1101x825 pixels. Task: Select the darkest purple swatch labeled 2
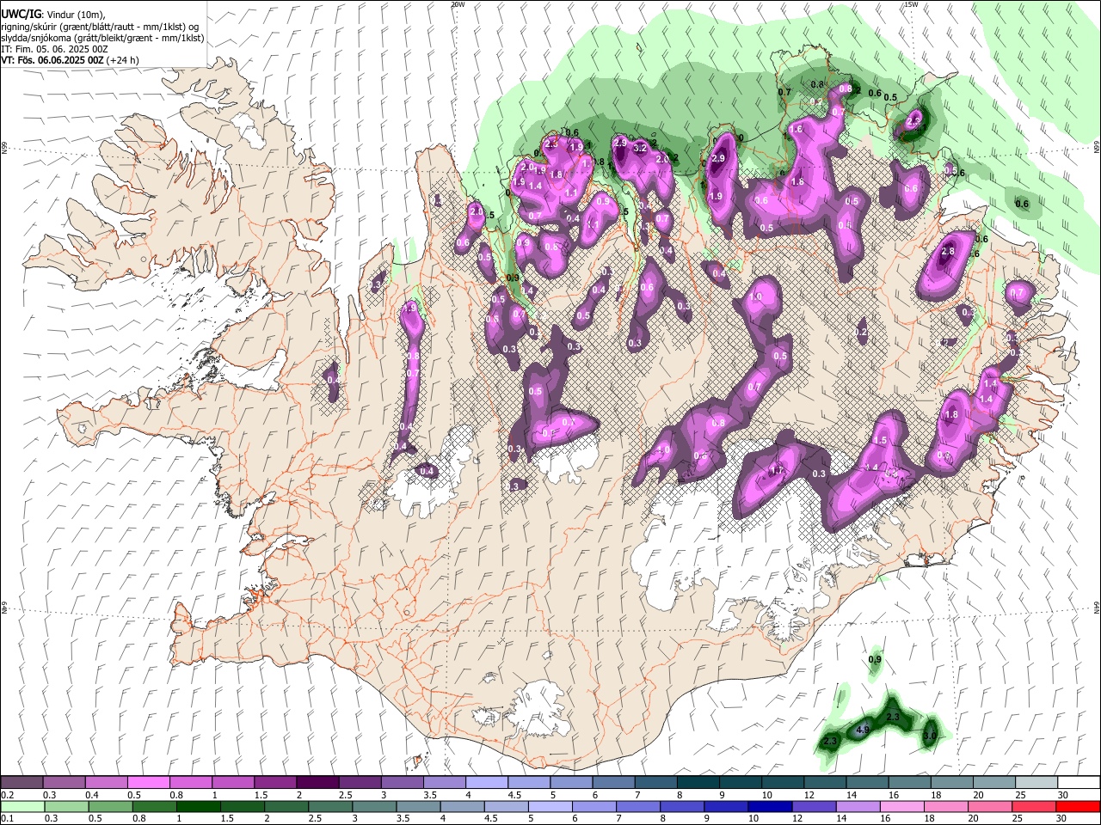click(x=317, y=782)
